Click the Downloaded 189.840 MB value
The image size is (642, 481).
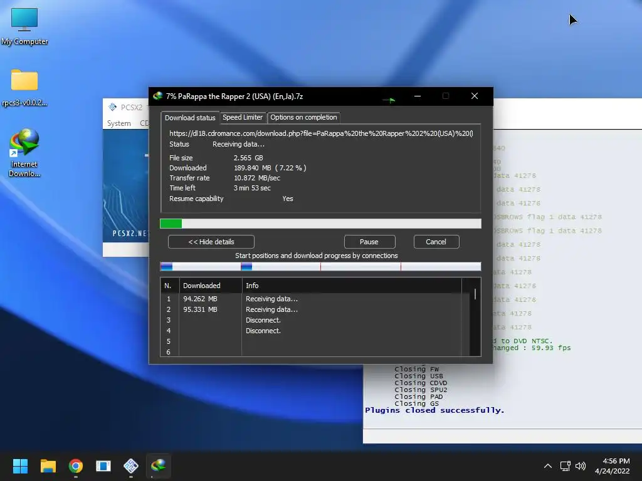270,168
